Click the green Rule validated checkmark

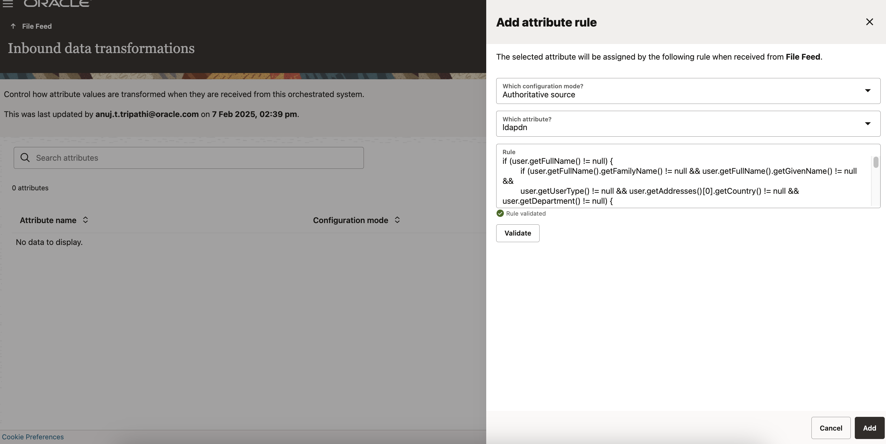click(x=500, y=213)
